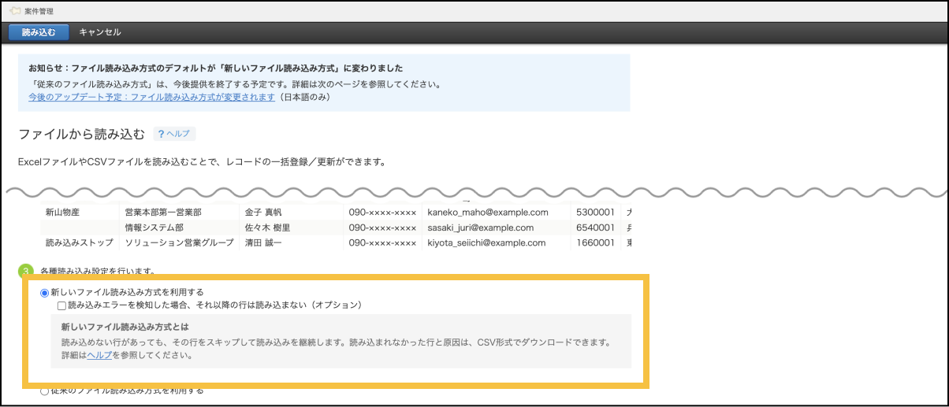Click the 佐々木 樹里 name cell

pyautogui.click(x=268, y=228)
